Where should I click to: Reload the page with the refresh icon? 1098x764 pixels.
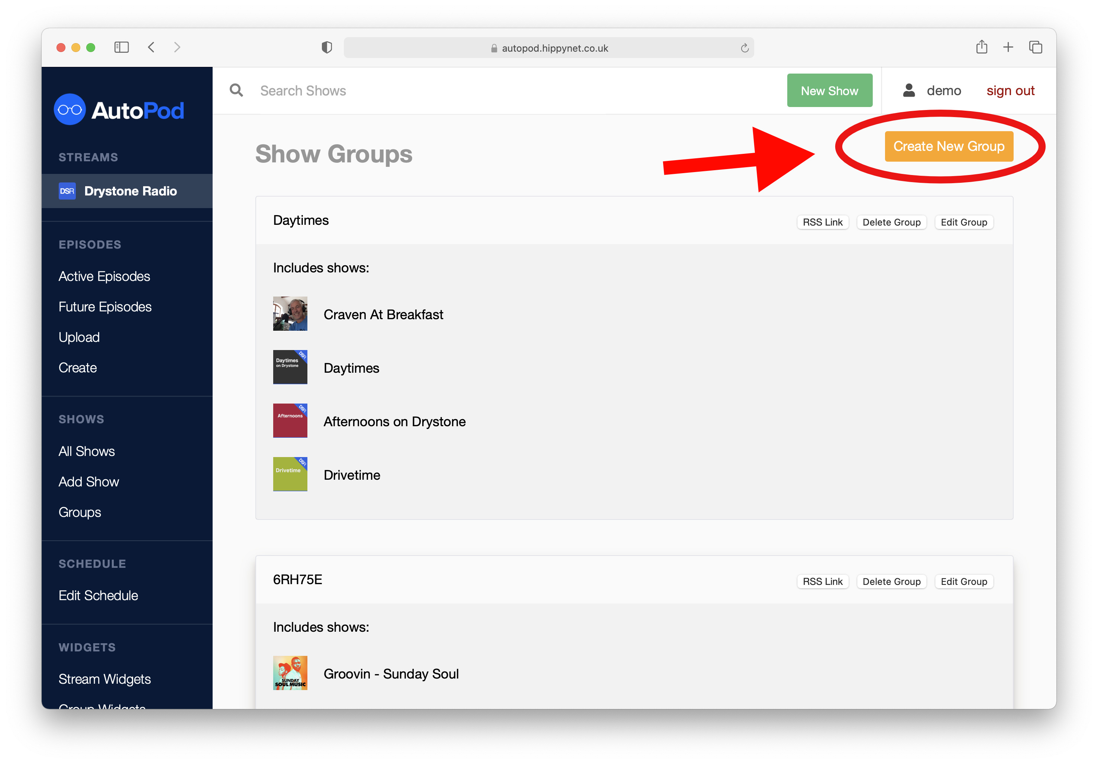tap(744, 48)
